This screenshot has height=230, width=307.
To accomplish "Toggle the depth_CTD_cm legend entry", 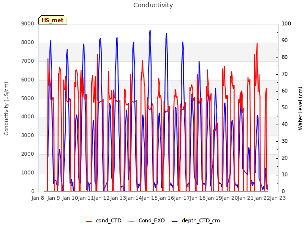I will 196,220.
